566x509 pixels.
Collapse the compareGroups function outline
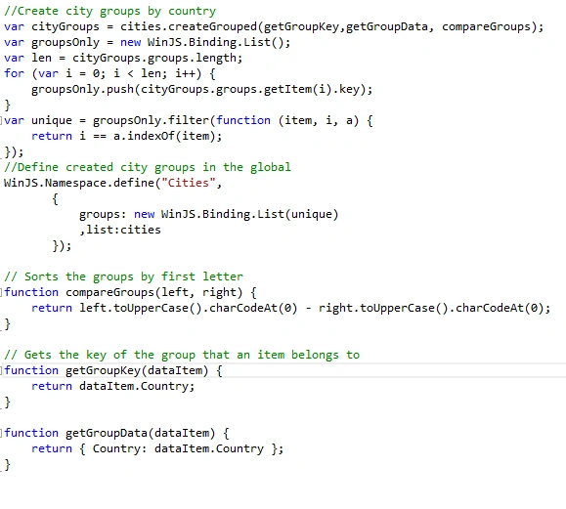pyautogui.click(x=1, y=292)
